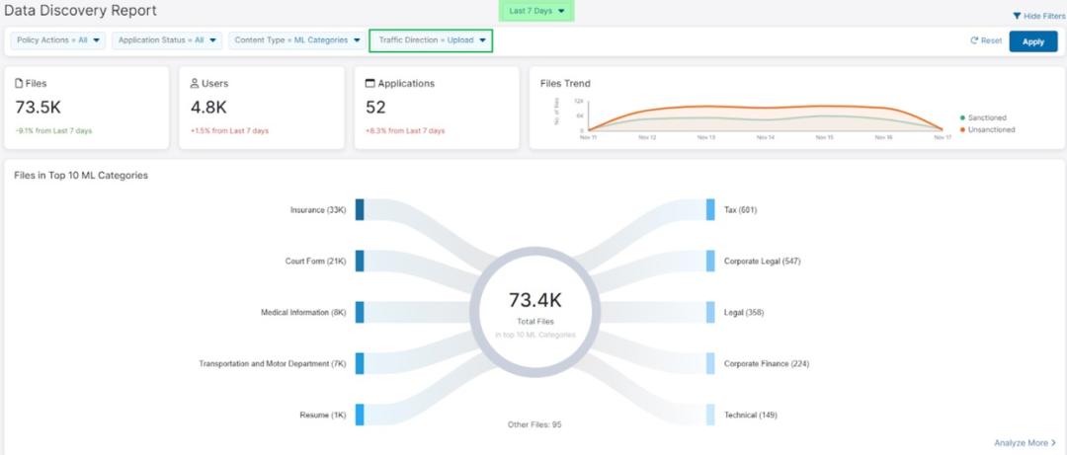This screenshot has height=455, width=1067.
Task: Click the Applications card window icon
Action: (x=370, y=83)
